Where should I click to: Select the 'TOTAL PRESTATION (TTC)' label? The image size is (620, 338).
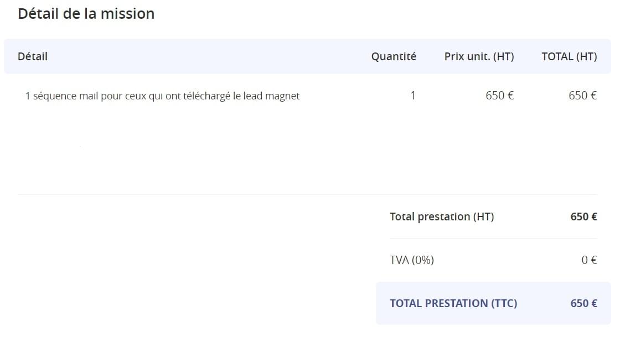pyautogui.click(x=453, y=303)
